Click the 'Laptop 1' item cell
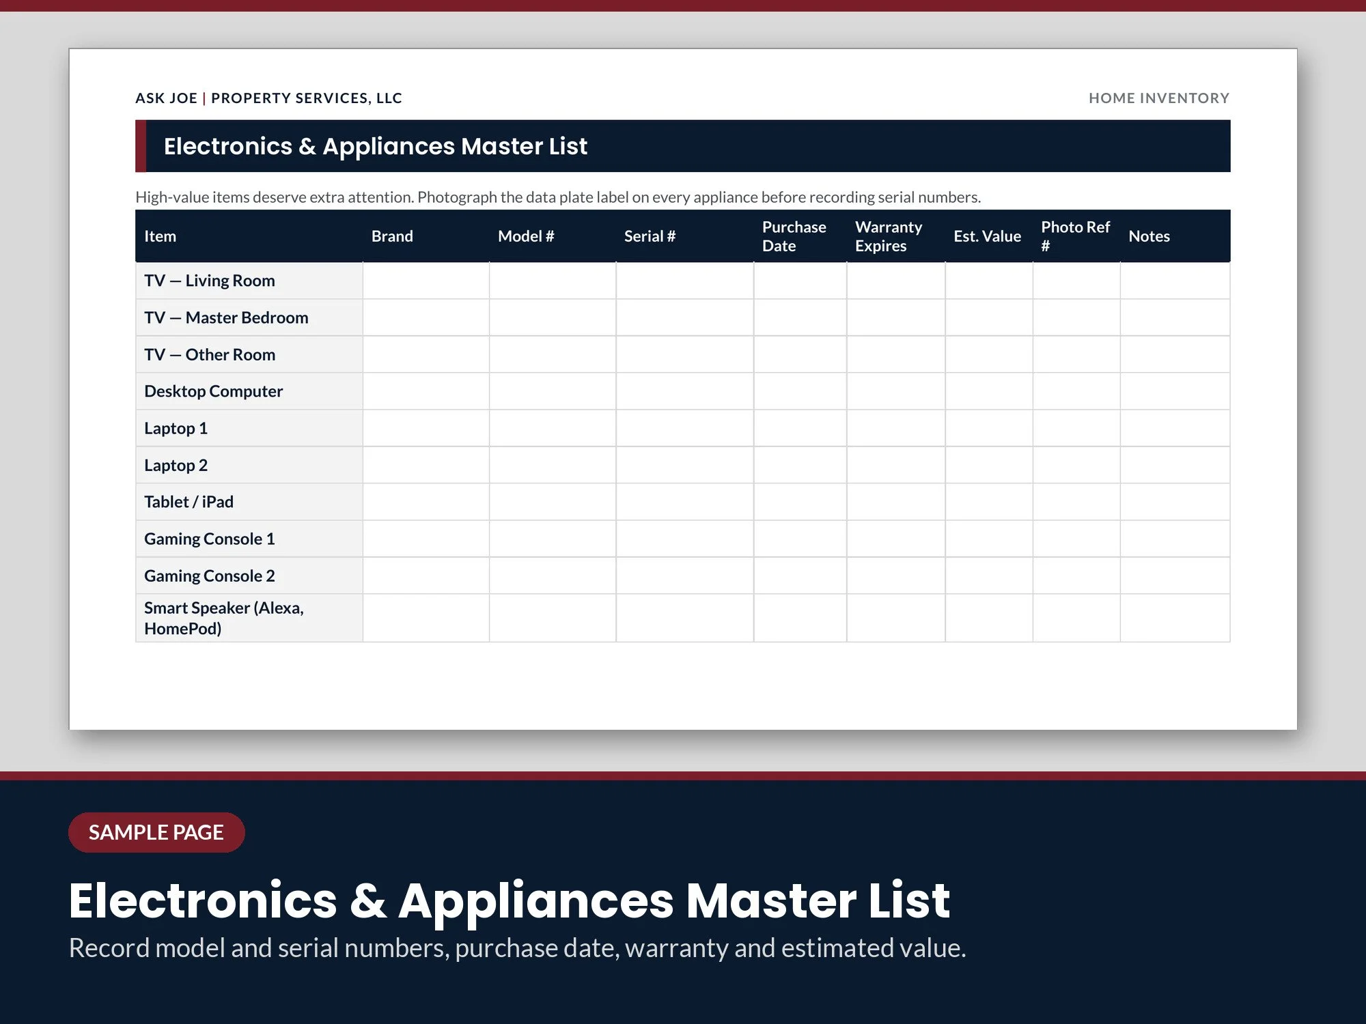The image size is (1366, 1024). 249,428
